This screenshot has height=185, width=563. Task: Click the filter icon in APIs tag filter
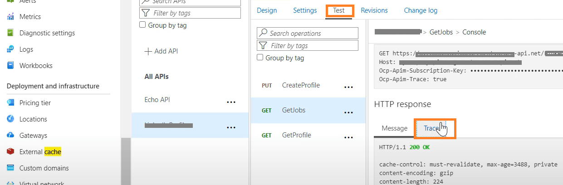(145, 13)
